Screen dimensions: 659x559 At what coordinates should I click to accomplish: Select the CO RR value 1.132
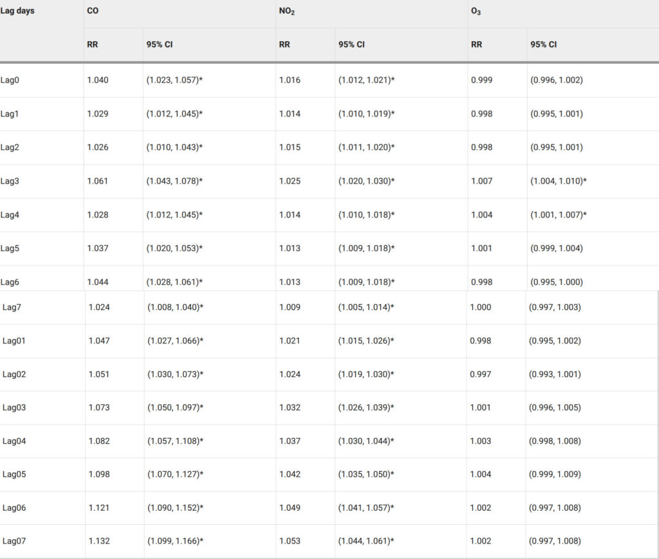point(99,542)
